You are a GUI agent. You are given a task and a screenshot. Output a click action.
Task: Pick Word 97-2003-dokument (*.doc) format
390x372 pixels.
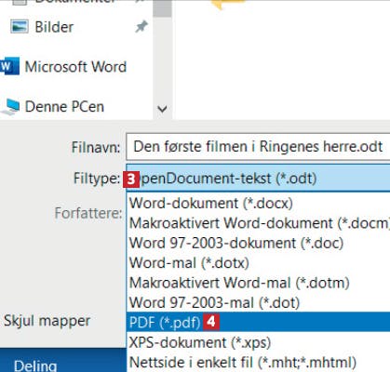[x=258, y=243]
